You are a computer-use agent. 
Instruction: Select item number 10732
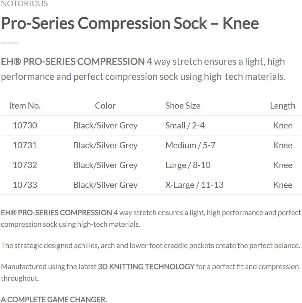pos(25,165)
